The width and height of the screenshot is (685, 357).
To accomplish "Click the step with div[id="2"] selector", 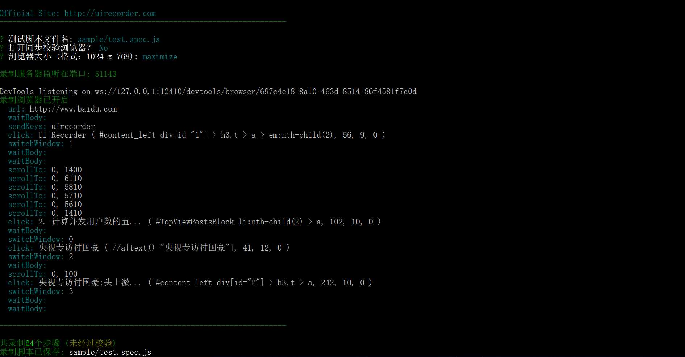I will 190,283.
